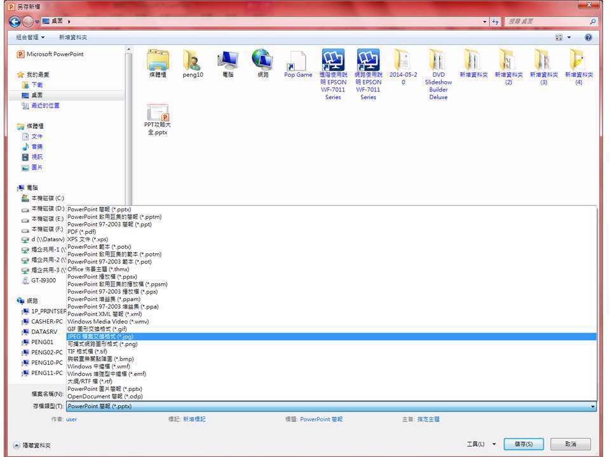
Task: Select PENG02-PC network computer
Action: (46, 352)
